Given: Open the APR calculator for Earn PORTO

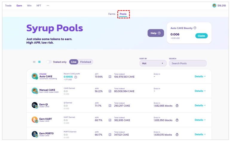Looking at the screenshot, I should 110,135.
